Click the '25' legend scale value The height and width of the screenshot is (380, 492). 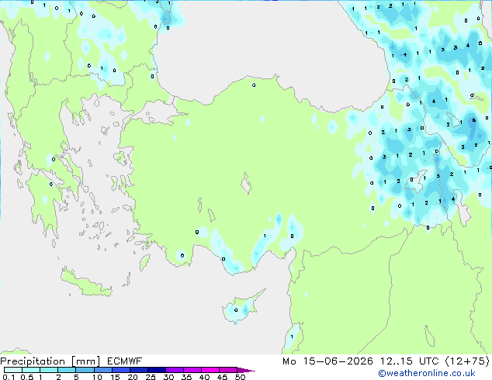(x=151, y=377)
